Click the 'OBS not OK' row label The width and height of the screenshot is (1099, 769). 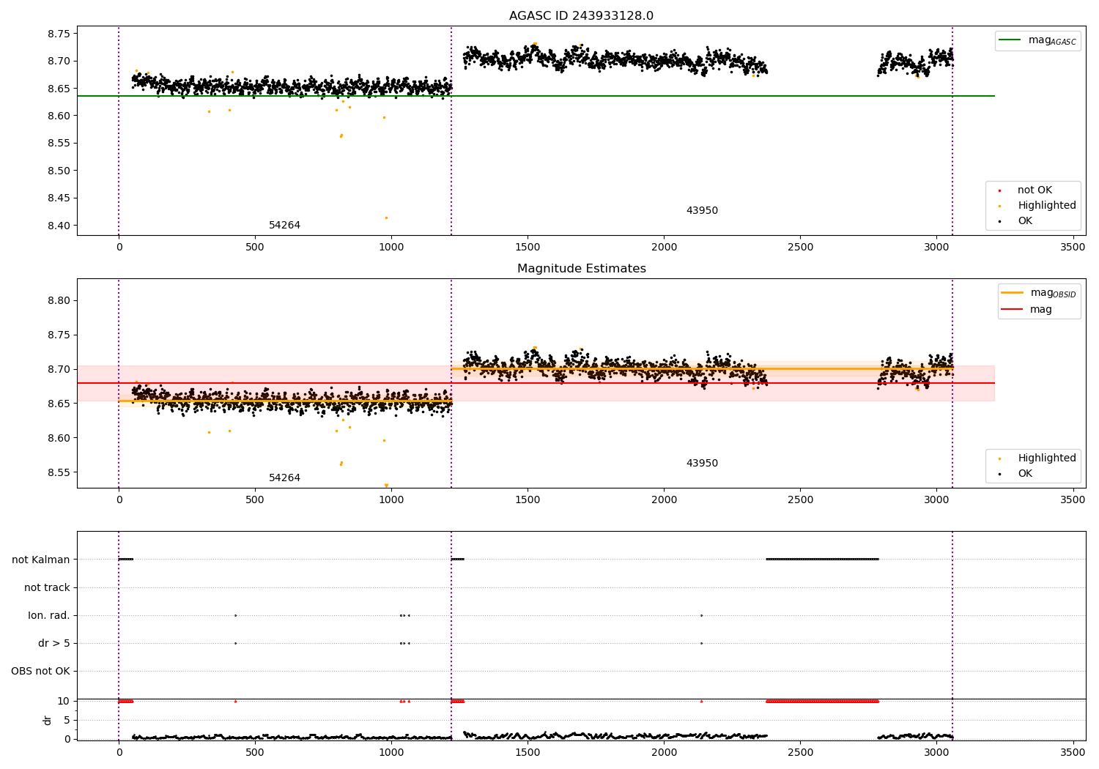pos(41,671)
